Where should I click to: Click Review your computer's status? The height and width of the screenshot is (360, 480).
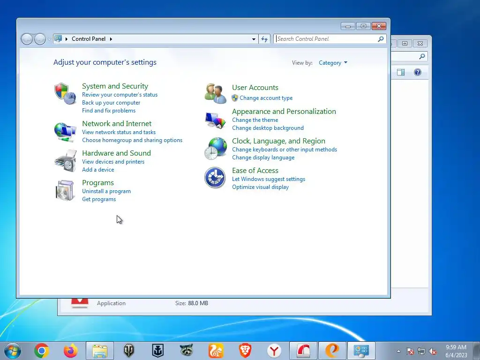[x=120, y=95]
